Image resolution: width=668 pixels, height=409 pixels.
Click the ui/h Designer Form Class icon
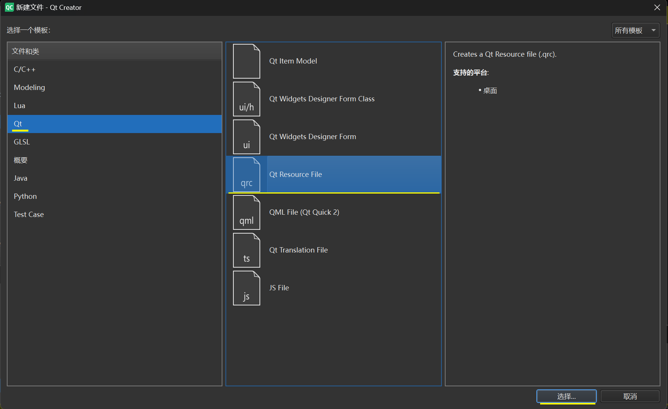click(x=247, y=99)
